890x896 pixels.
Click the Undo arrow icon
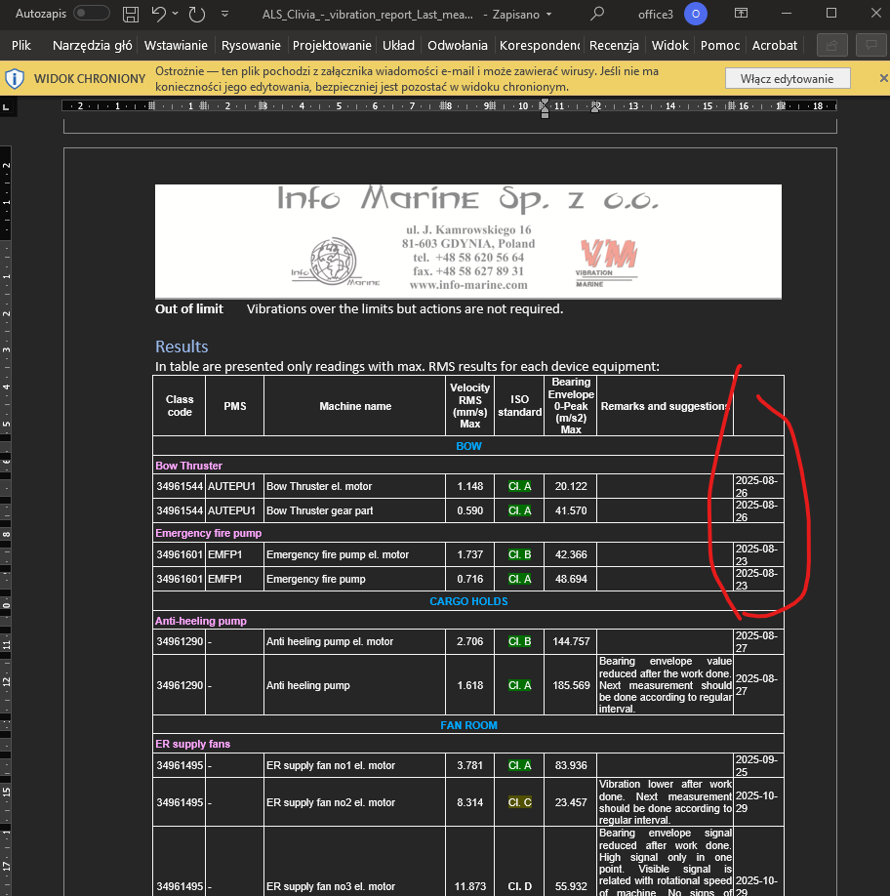tap(159, 14)
